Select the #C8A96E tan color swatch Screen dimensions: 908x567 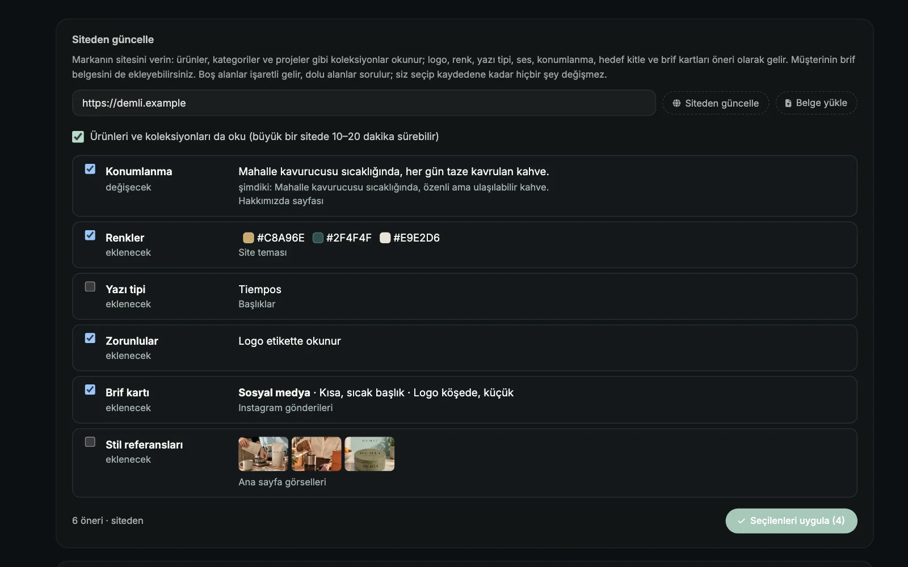pos(249,238)
